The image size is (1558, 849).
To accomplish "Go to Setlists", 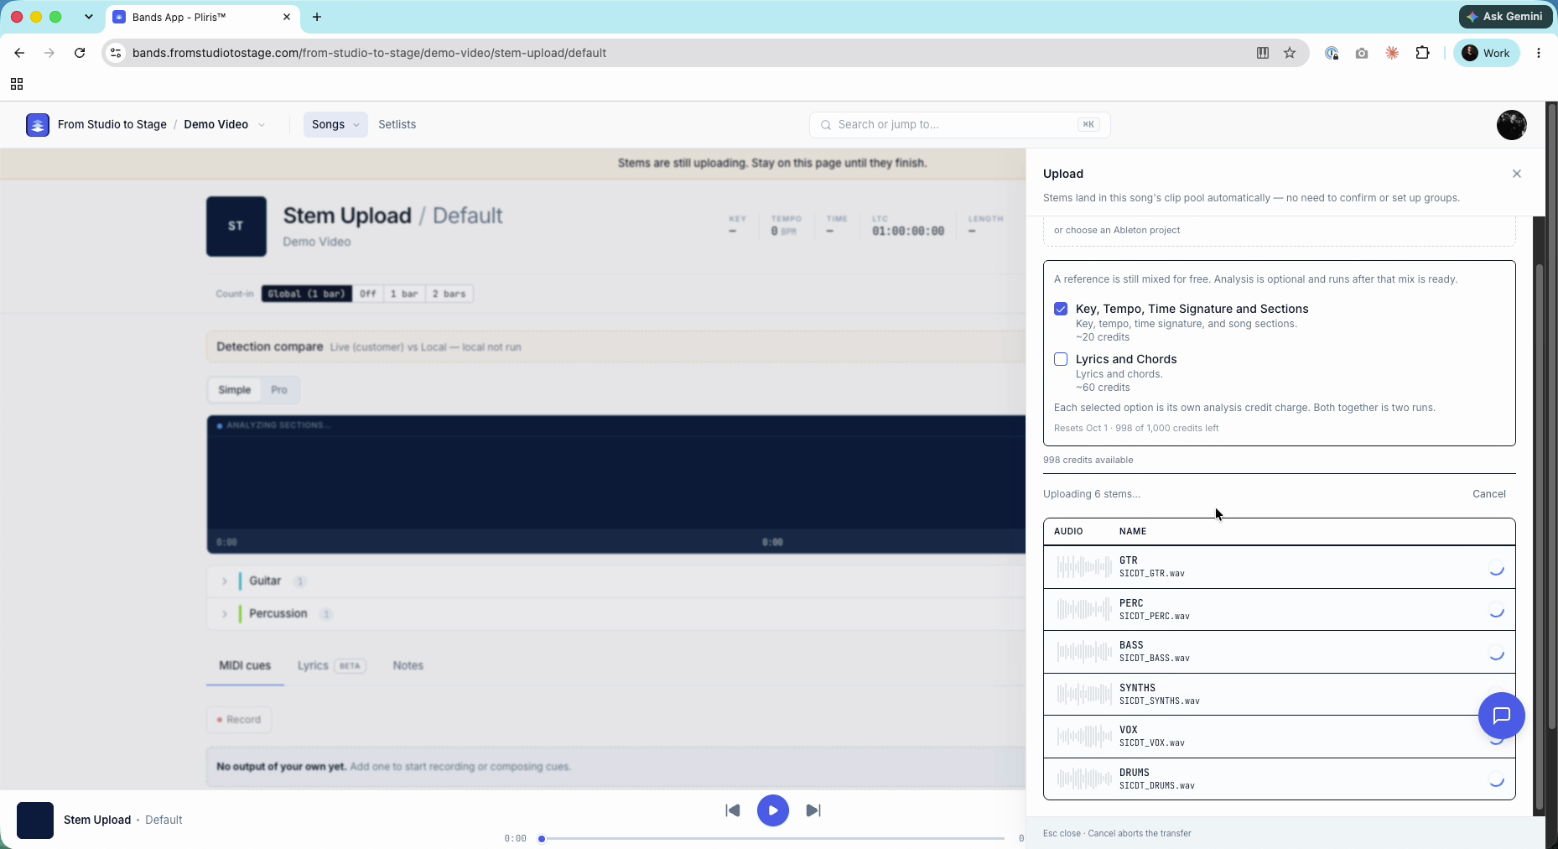I will pos(397,124).
